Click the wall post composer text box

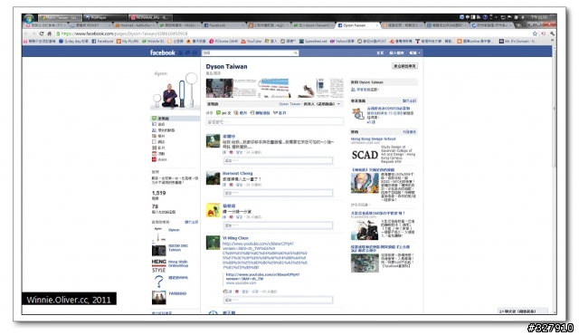pos(275,121)
